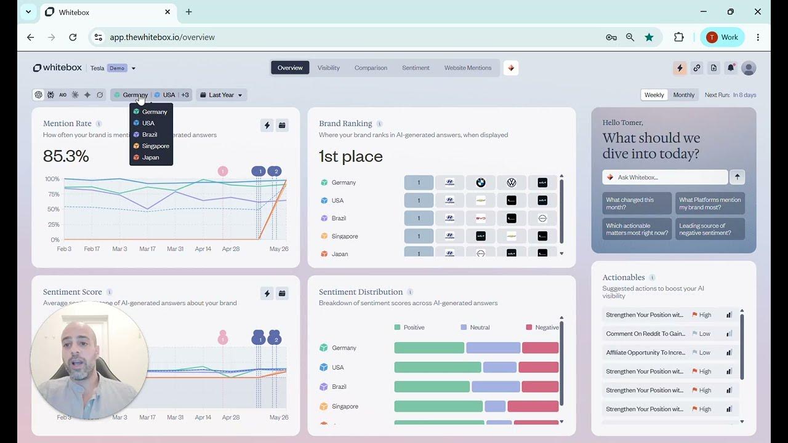Open the user profile avatar

pos(749,68)
